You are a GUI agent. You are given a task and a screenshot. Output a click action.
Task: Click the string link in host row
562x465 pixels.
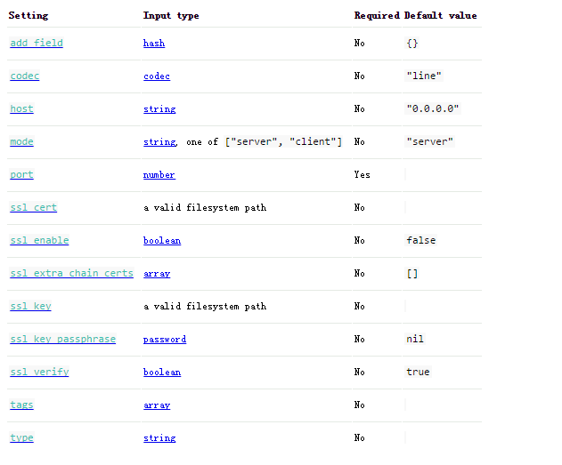[159, 109]
